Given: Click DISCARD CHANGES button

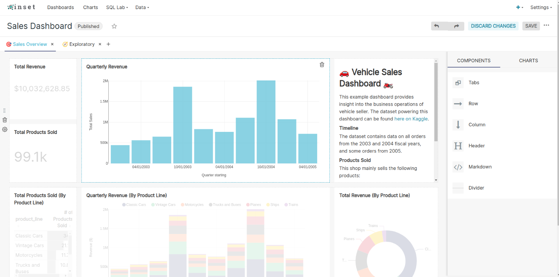Looking at the screenshot, I should pyautogui.click(x=493, y=26).
